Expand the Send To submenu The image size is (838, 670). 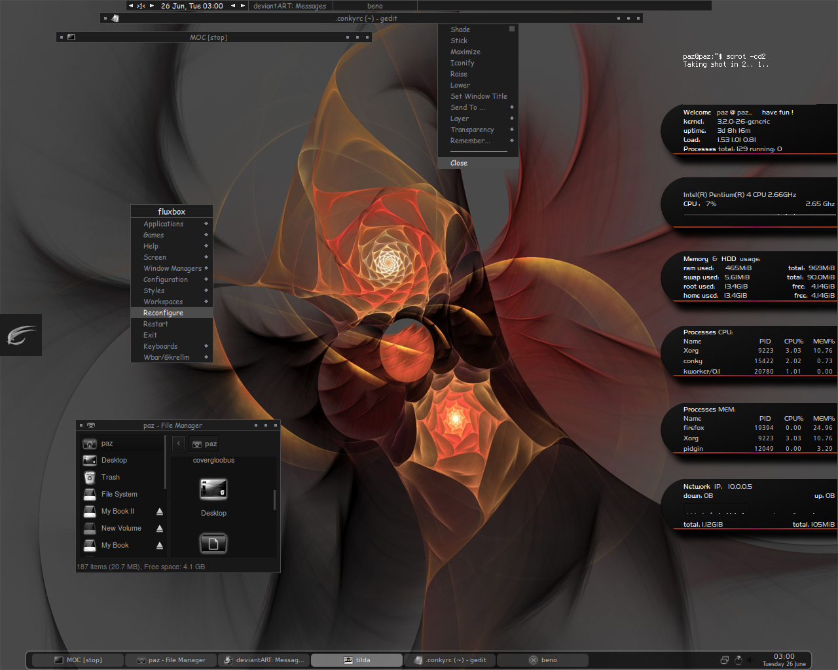click(478, 107)
